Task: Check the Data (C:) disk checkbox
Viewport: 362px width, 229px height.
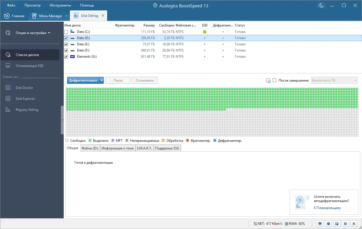Action: click(66, 32)
